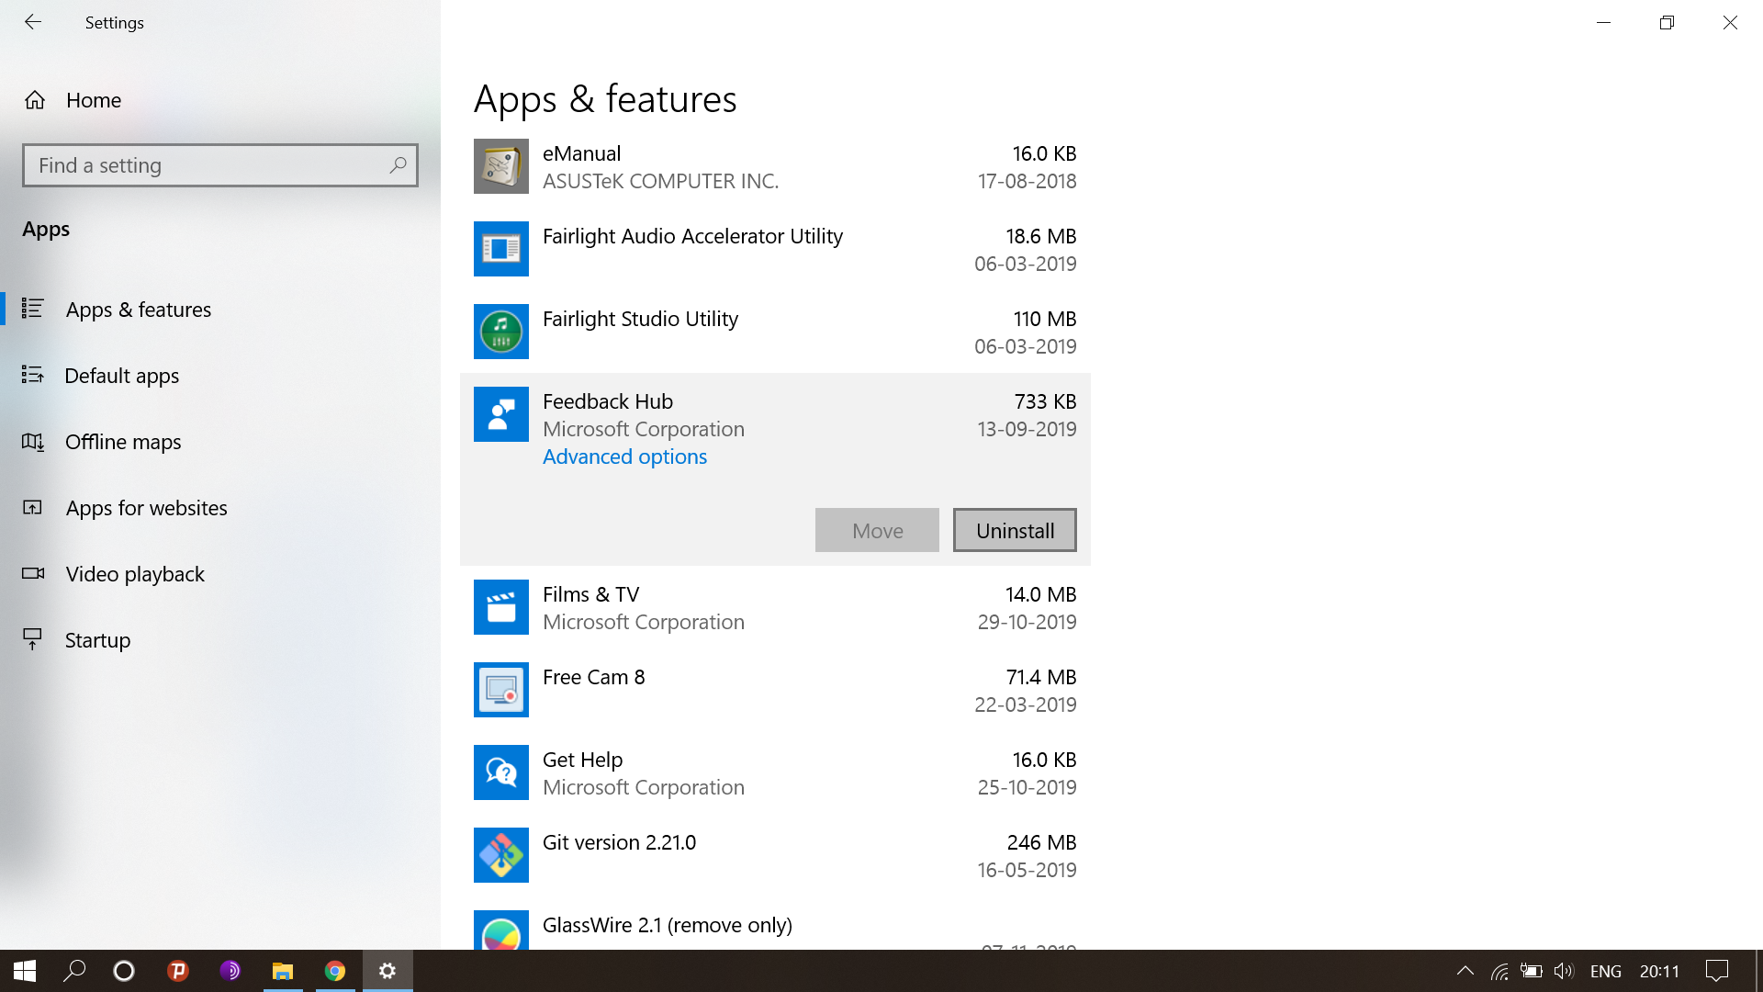
Task: Click the volume icon in system tray
Action: tap(1563, 971)
